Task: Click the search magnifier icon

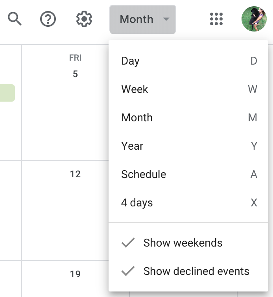Action: (x=15, y=19)
